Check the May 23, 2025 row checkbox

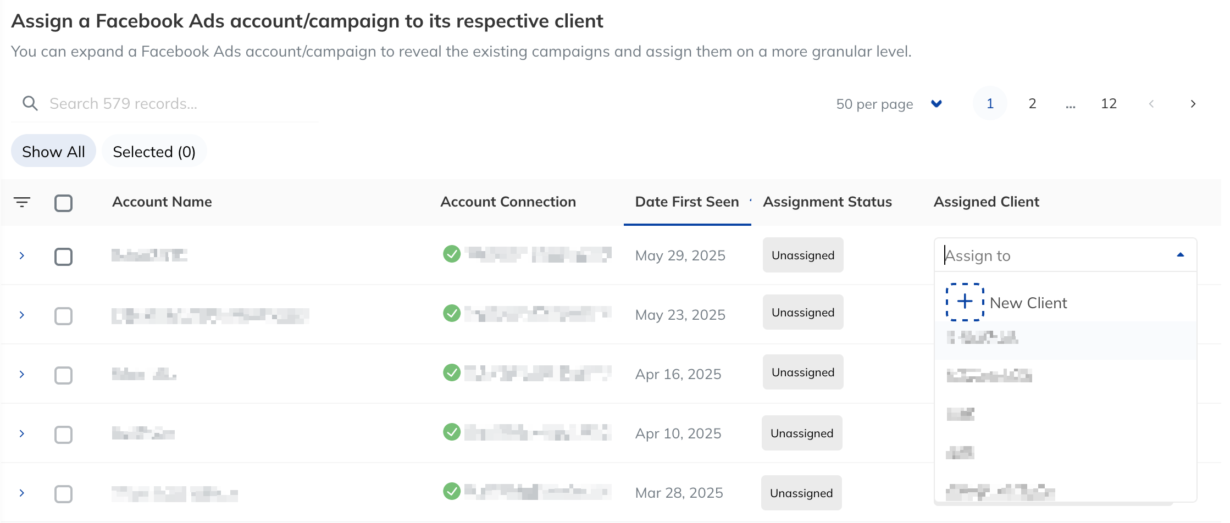click(63, 316)
